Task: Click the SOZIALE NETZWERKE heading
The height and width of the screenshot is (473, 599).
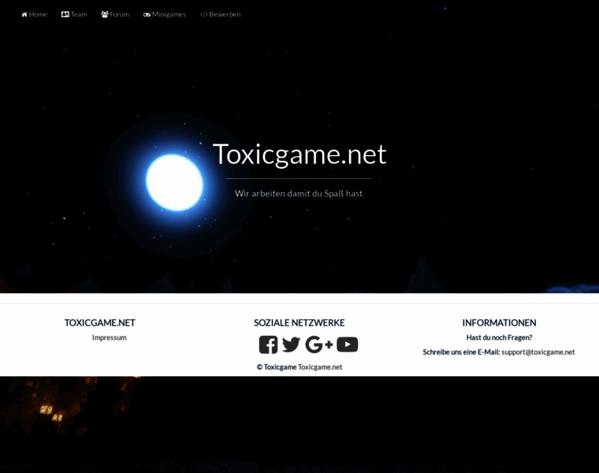Action: coord(299,323)
